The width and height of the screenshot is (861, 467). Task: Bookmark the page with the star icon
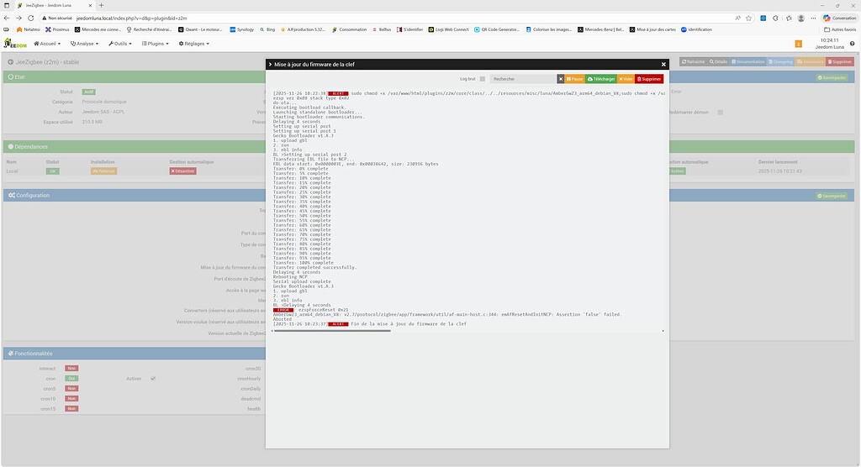(748, 18)
